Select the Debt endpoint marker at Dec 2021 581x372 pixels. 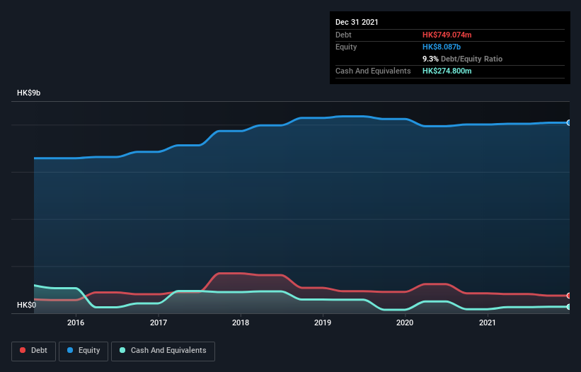click(x=569, y=296)
